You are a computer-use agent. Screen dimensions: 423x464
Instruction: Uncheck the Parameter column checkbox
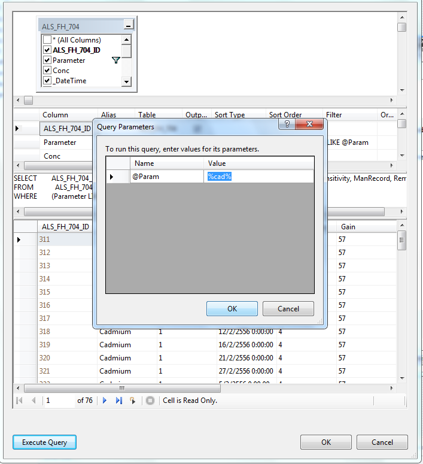47,60
